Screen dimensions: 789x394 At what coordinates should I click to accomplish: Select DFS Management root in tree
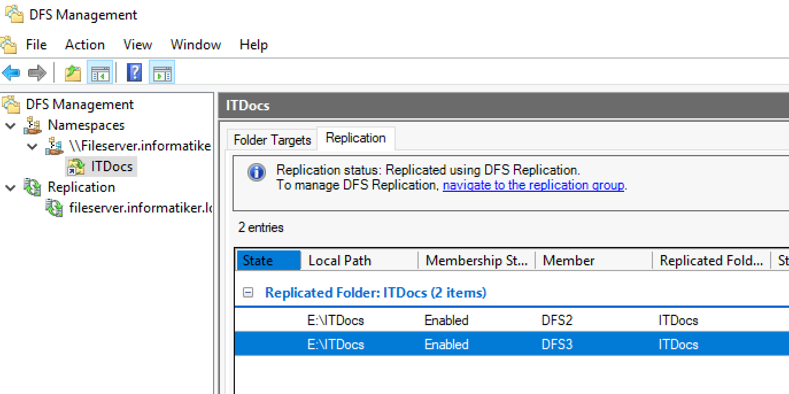pos(80,105)
